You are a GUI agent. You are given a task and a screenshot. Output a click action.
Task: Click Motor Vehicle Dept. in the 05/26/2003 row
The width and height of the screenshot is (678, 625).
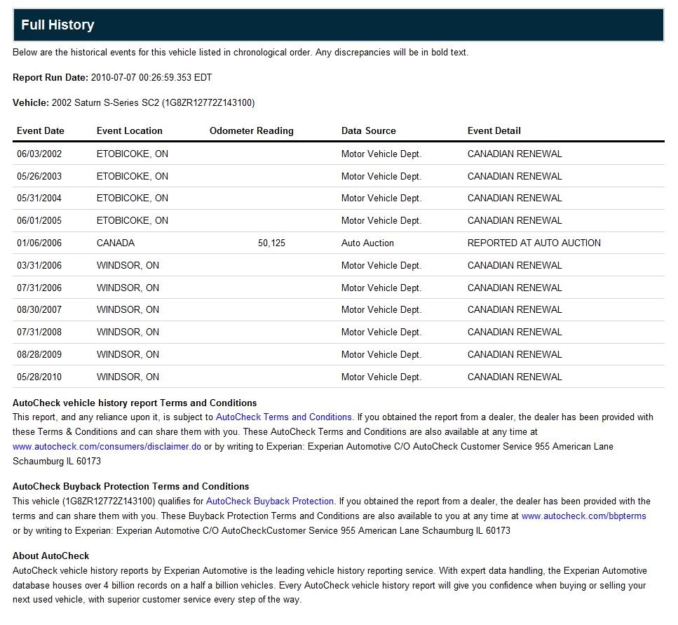381,177
